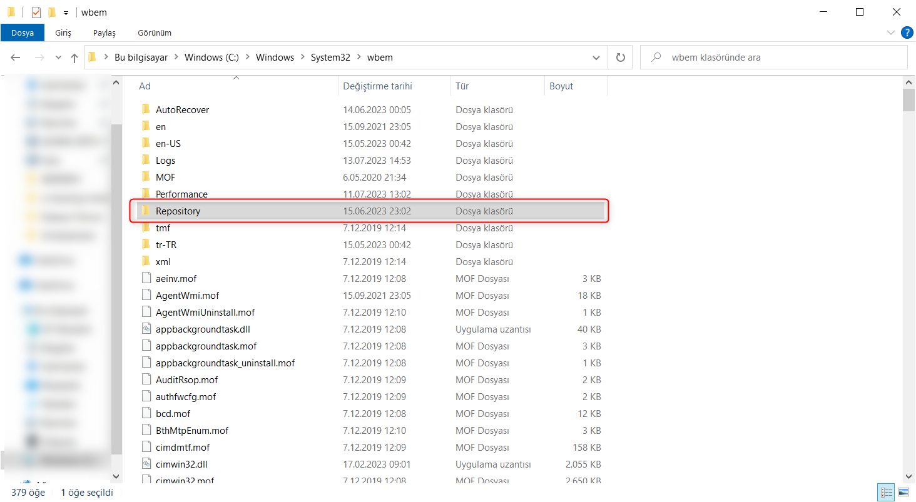Image resolution: width=916 pixels, height=502 pixels.
Task: Select authfwcfg.mof file name
Action: [x=186, y=396]
